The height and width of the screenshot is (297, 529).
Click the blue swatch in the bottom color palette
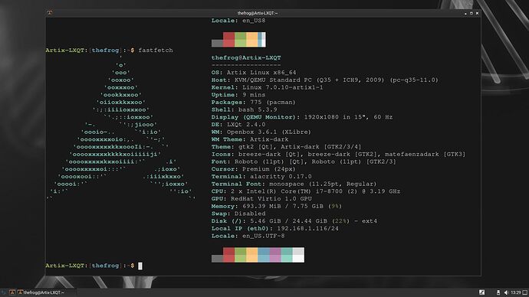pyautogui.click(x=264, y=255)
